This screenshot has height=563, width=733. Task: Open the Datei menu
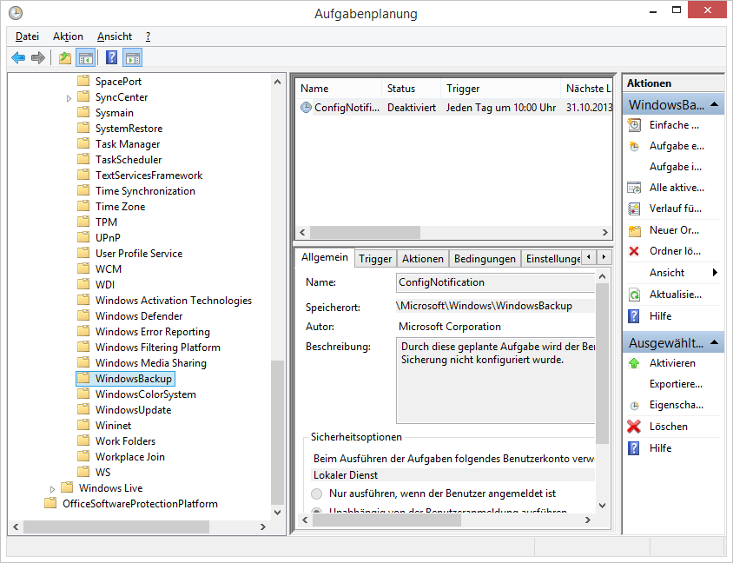pyautogui.click(x=27, y=36)
